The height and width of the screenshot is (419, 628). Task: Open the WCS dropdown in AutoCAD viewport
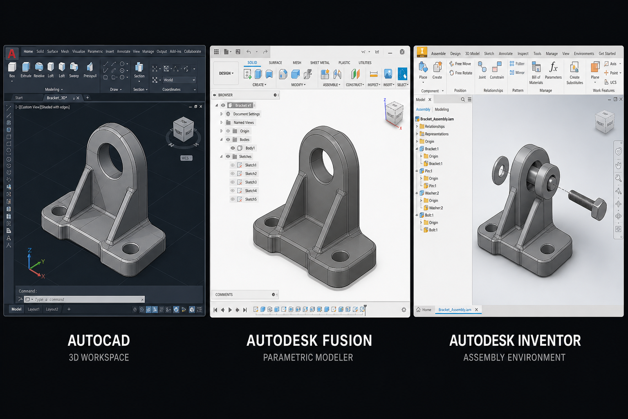pyautogui.click(x=186, y=158)
